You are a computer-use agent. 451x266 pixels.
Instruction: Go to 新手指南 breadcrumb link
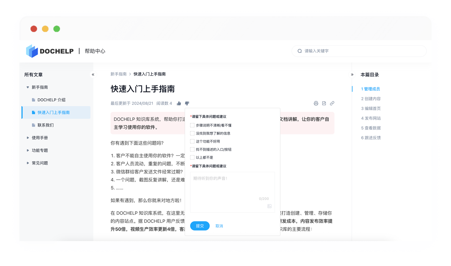tap(118, 74)
